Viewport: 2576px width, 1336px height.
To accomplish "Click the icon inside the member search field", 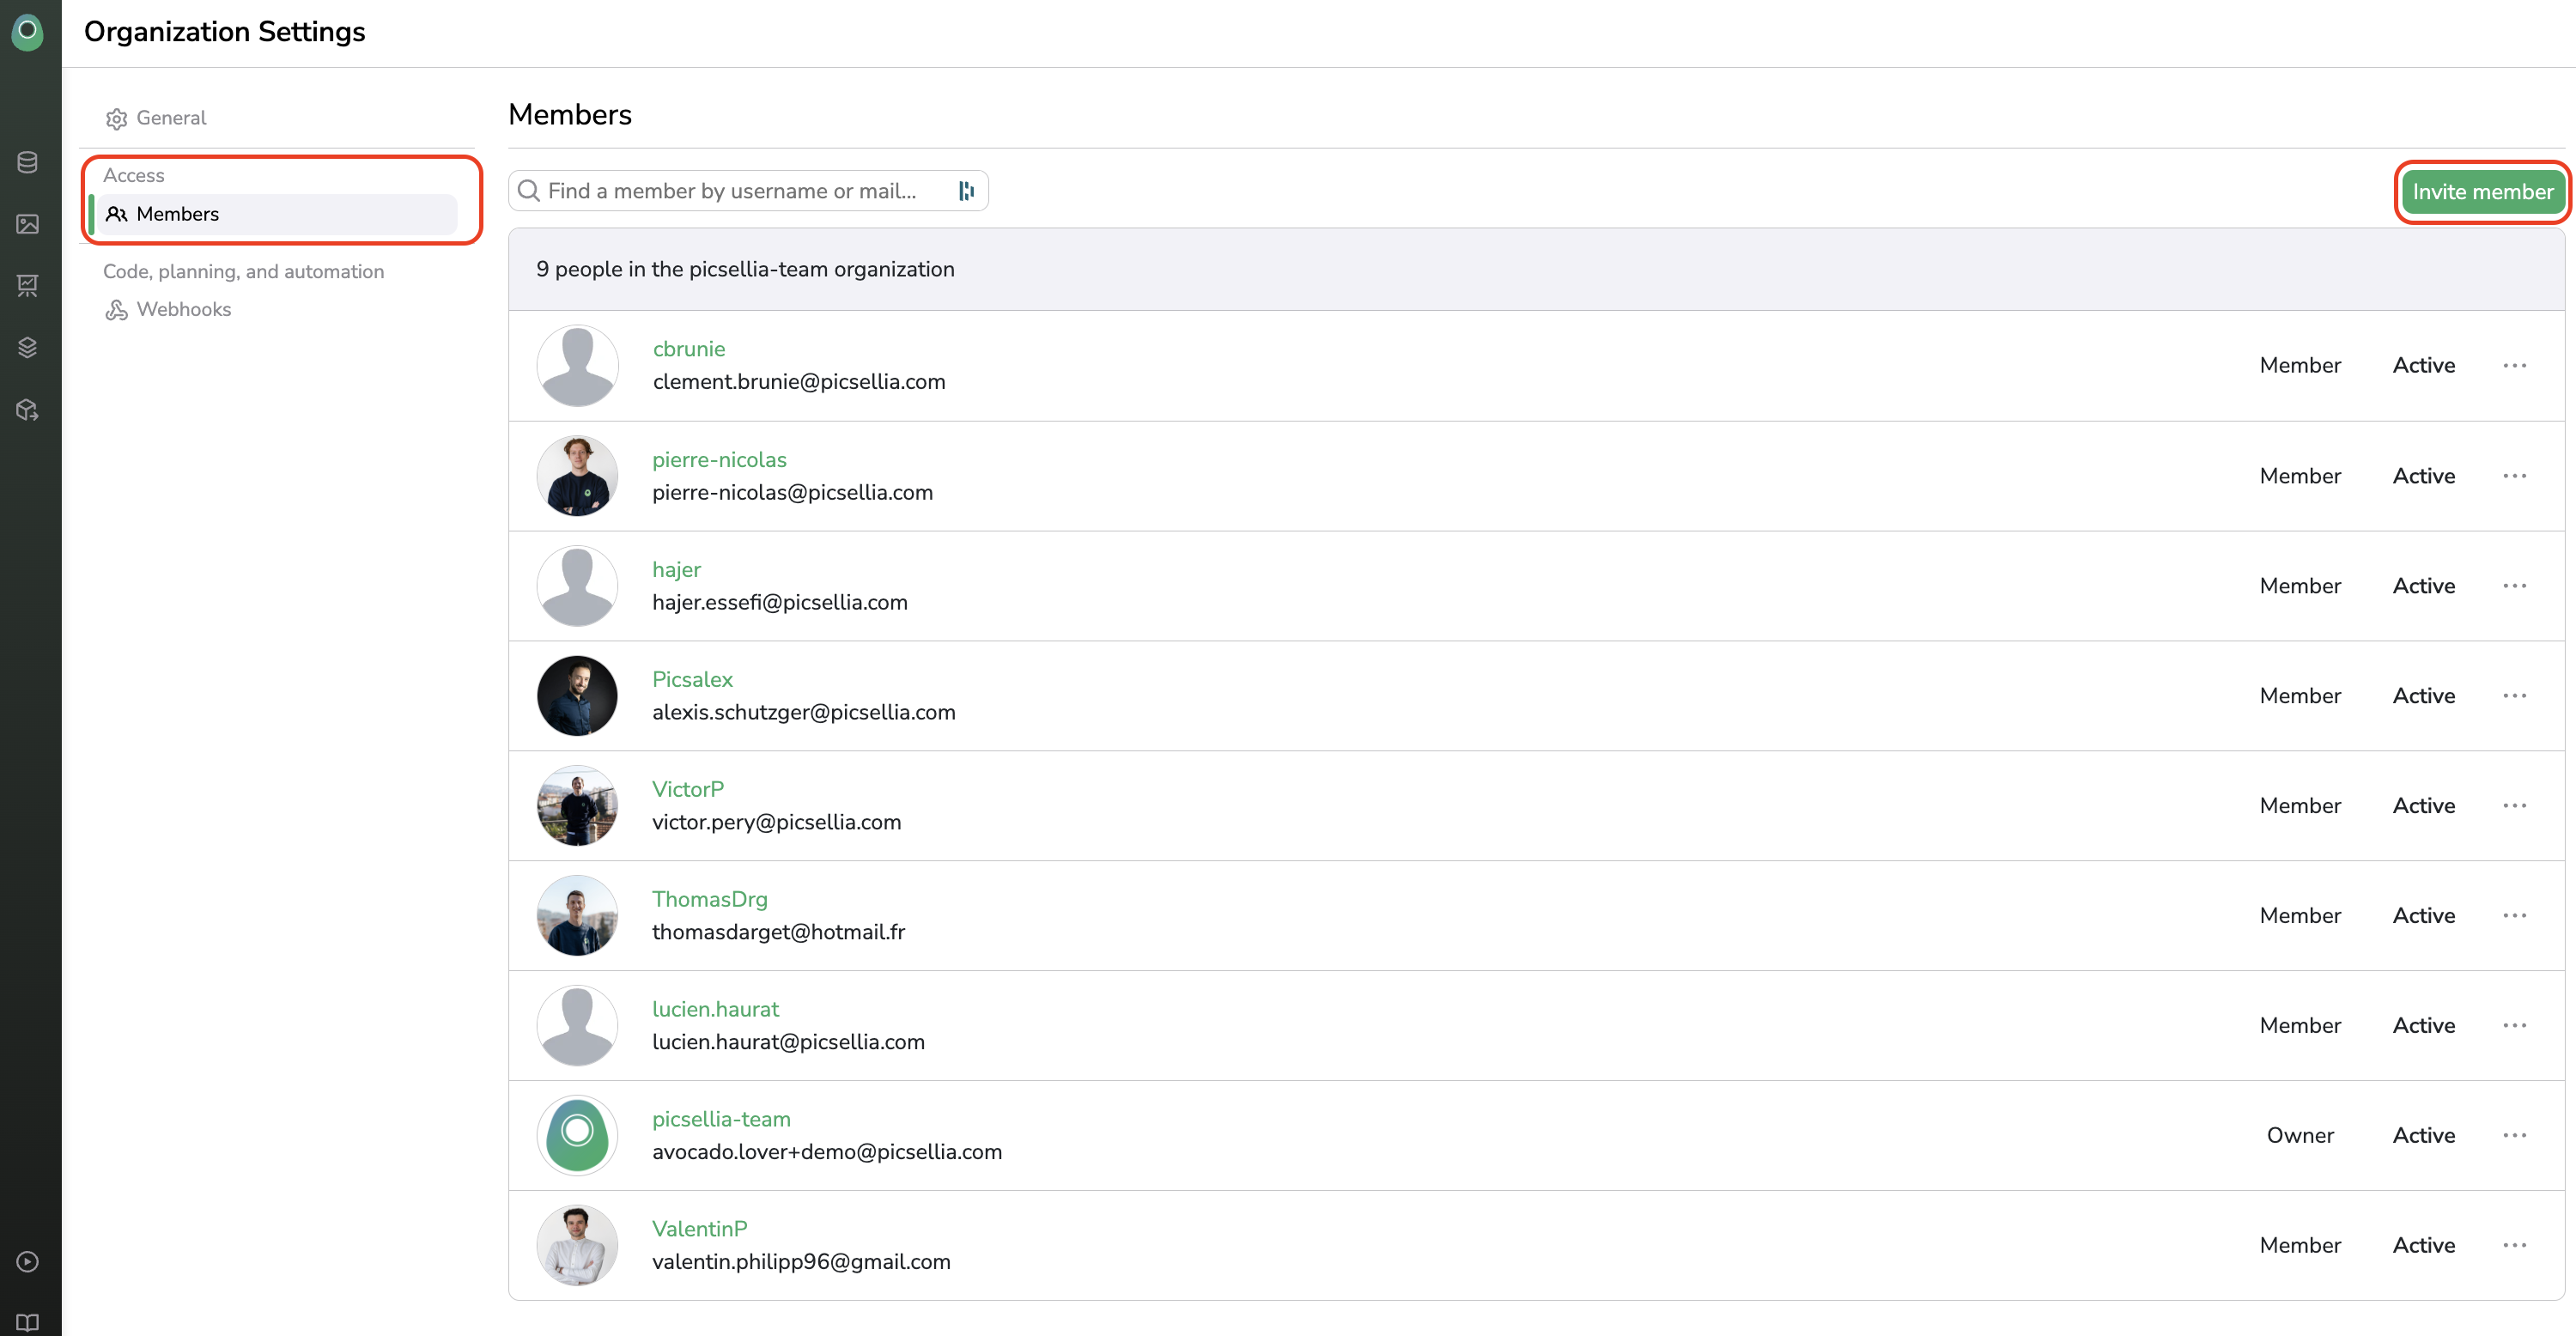I will pos(966,191).
